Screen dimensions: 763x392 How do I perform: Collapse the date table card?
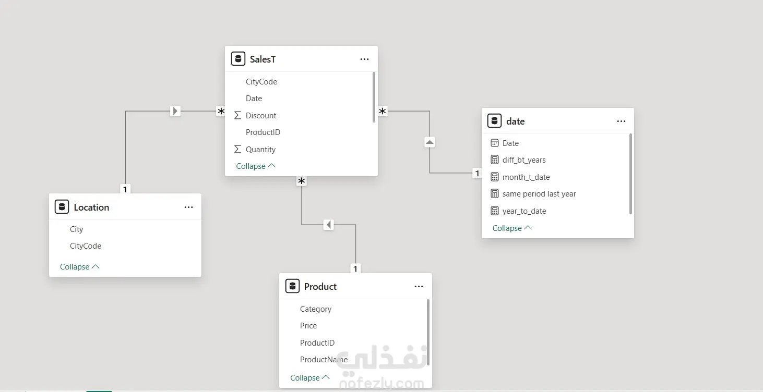point(512,228)
